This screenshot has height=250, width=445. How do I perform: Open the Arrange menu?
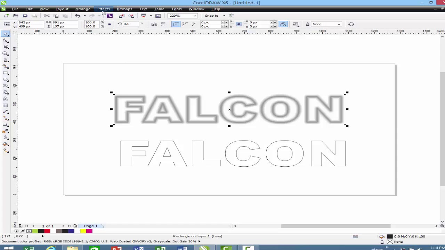coord(83,9)
